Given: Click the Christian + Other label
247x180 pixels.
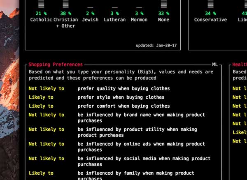Looking at the screenshot, I should coord(66,23).
